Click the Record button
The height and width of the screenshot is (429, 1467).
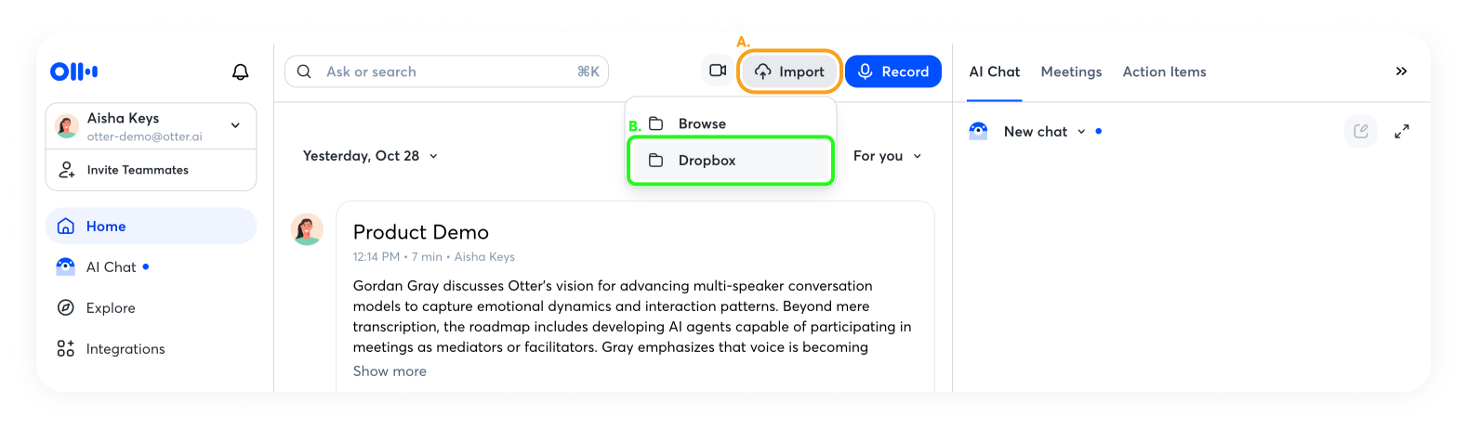click(x=892, y=71)
